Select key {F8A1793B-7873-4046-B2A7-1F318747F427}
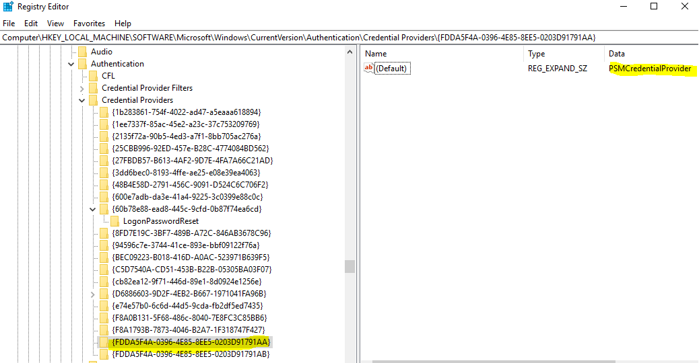The image size is (699, 363). (x=189, y=330)
